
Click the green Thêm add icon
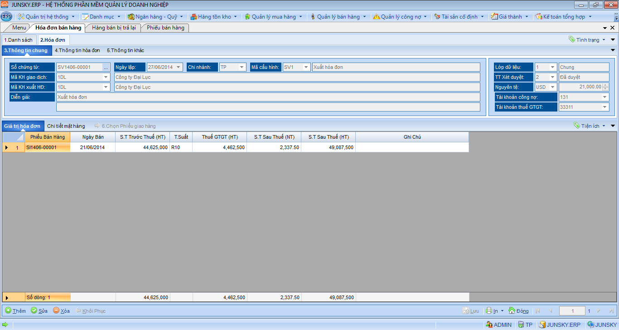[8, 311]
